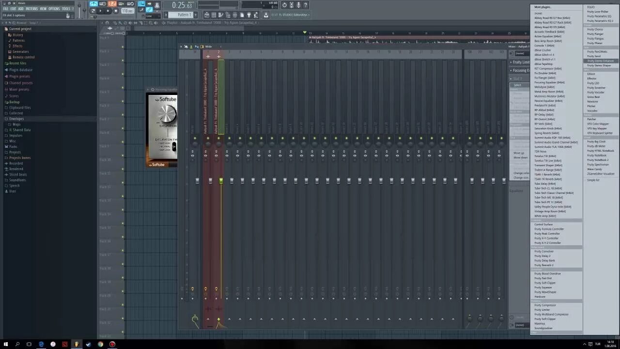The width and height of the screenshot is (620, 349).
Task: Open the playlist view toolbar icon
Action: [x=207, y=15]
